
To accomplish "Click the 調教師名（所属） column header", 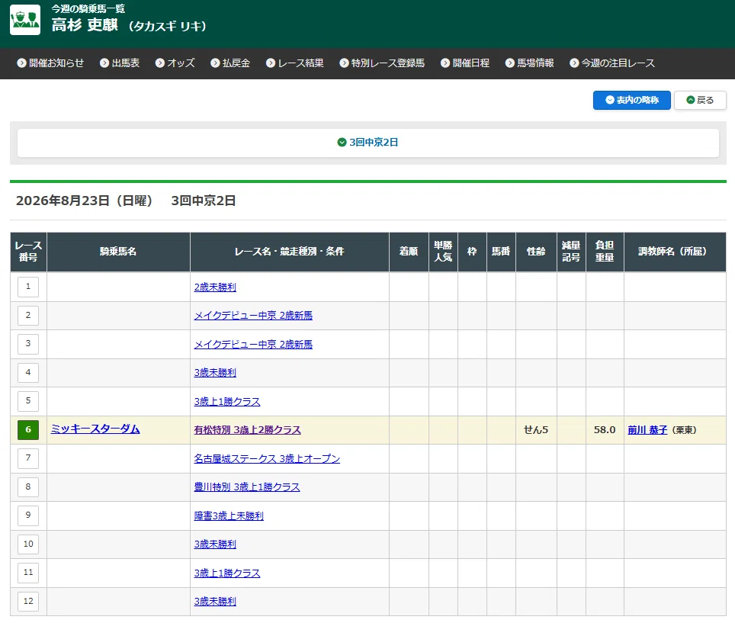I will [675, 252].
